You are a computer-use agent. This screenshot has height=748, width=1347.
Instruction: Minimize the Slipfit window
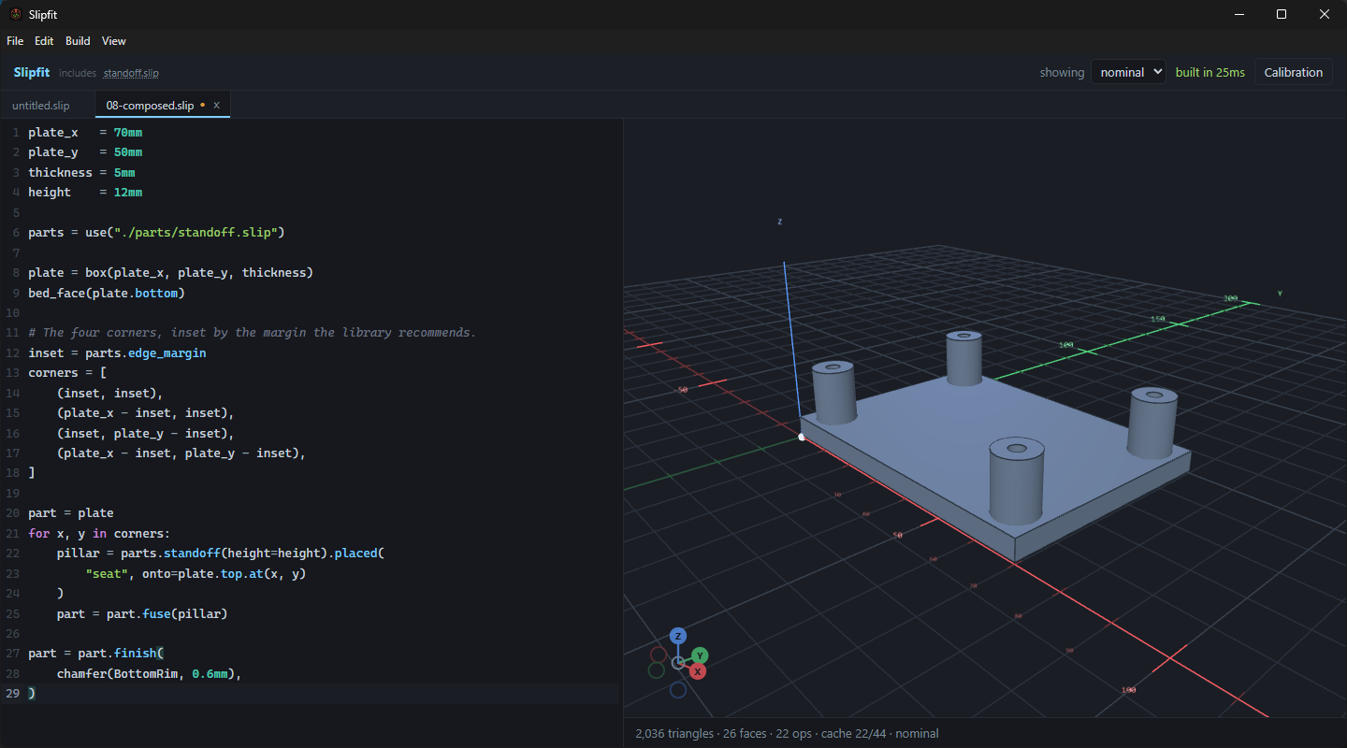tap(1238, 14)
